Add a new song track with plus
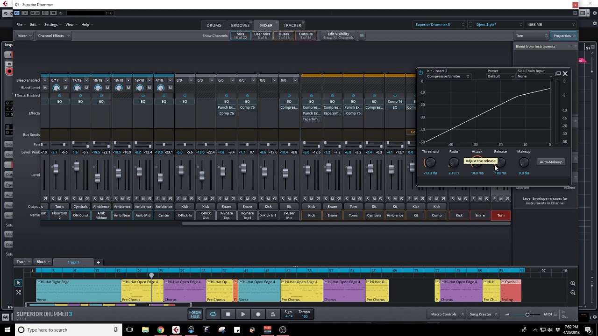This screenshot has height=336, width=598. click(x=98, y=262)
